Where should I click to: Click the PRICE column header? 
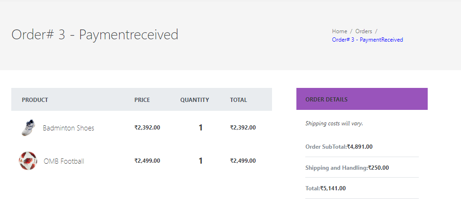(x=142, y=100)
